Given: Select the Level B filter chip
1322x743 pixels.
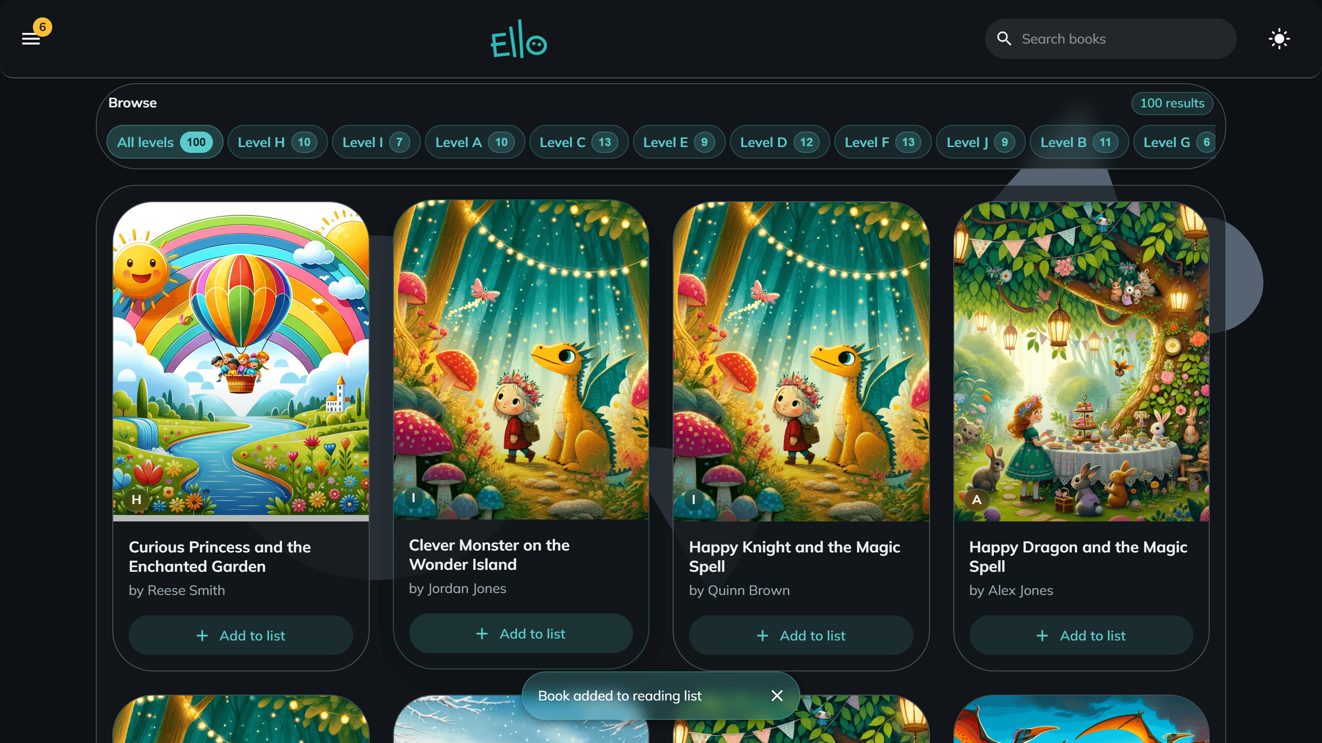Looking at the screenshot, I should click(1079, 142).
